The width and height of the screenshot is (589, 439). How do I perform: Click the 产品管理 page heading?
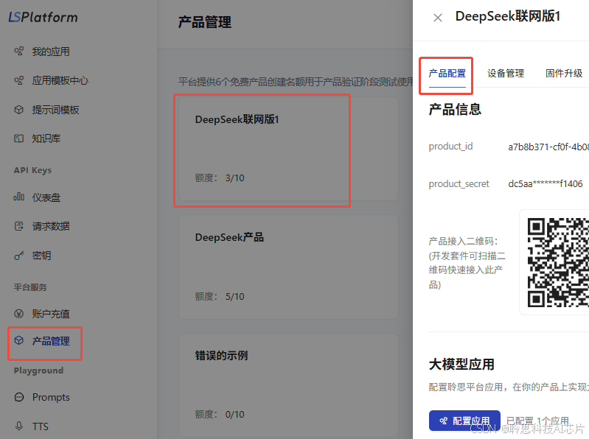[x=205, y=22]
